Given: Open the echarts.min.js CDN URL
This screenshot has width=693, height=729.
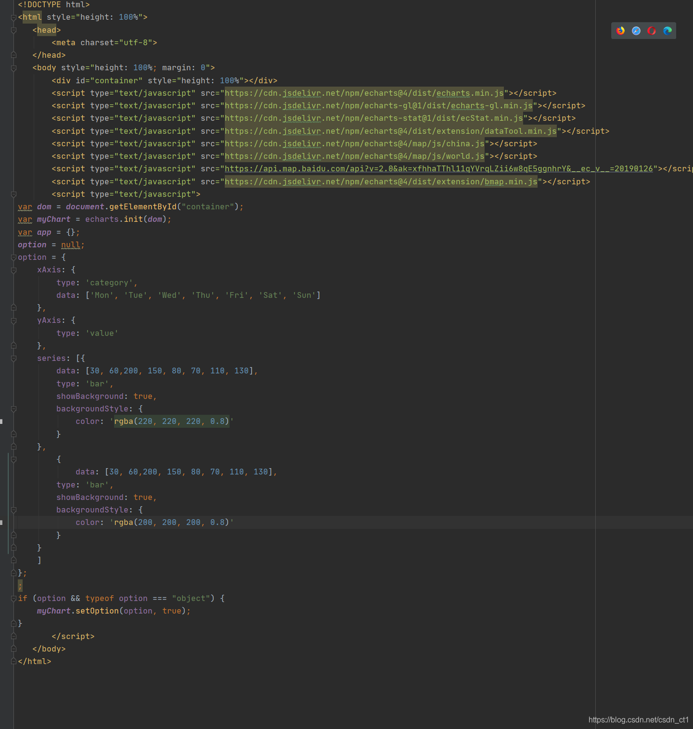Looking at the screenshot, I should (364, 93).
